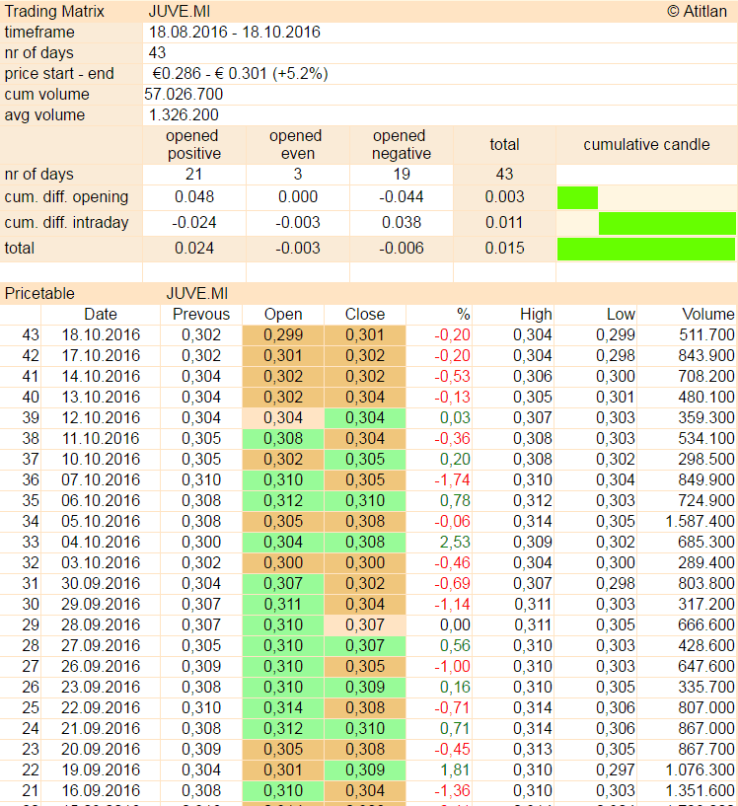The width and height of the screenshot is (738, 806).
Task: Click the JUVE.MI ticker in Trading Matrix header
Action: point(179,11)
